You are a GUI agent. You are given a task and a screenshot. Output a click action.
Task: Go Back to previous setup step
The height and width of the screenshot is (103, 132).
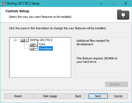coord(78,96)
